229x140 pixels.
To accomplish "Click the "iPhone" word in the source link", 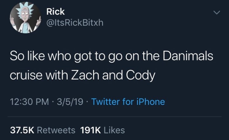I will pos(151,102).
